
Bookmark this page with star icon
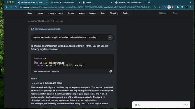pyautogui.click(x=159, y=7)
